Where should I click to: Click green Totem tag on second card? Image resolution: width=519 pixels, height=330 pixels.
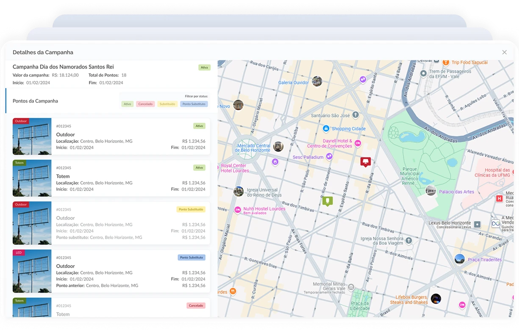click(x=19, y=163)
